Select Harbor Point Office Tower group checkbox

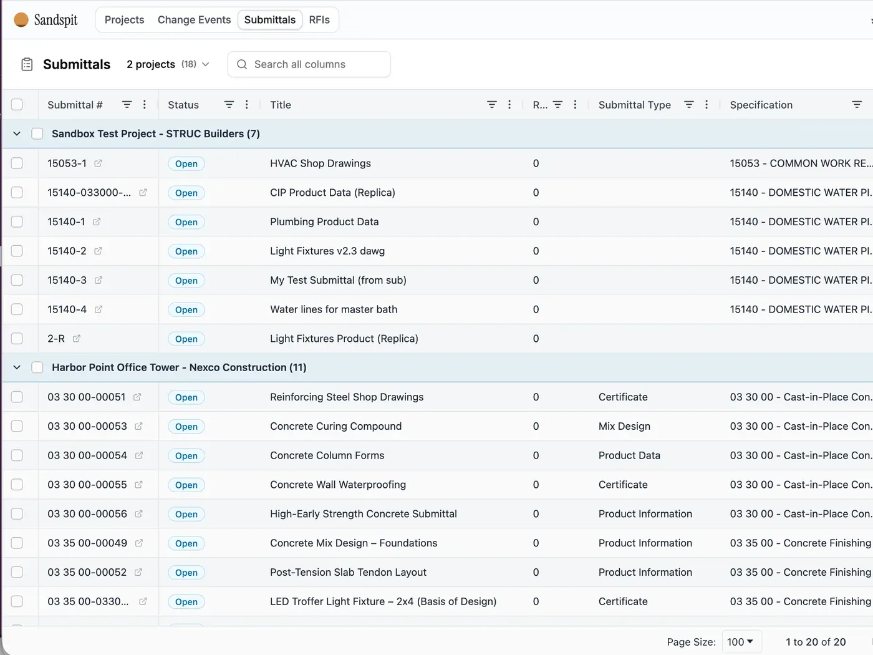click(x=37, y=367)
